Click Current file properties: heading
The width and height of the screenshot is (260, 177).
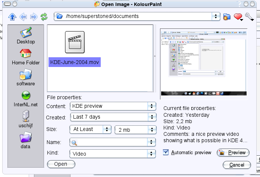coord(190,108)
